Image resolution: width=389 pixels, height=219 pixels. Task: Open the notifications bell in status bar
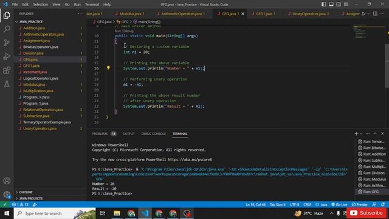pyautogui.click(x=383, y=204)
